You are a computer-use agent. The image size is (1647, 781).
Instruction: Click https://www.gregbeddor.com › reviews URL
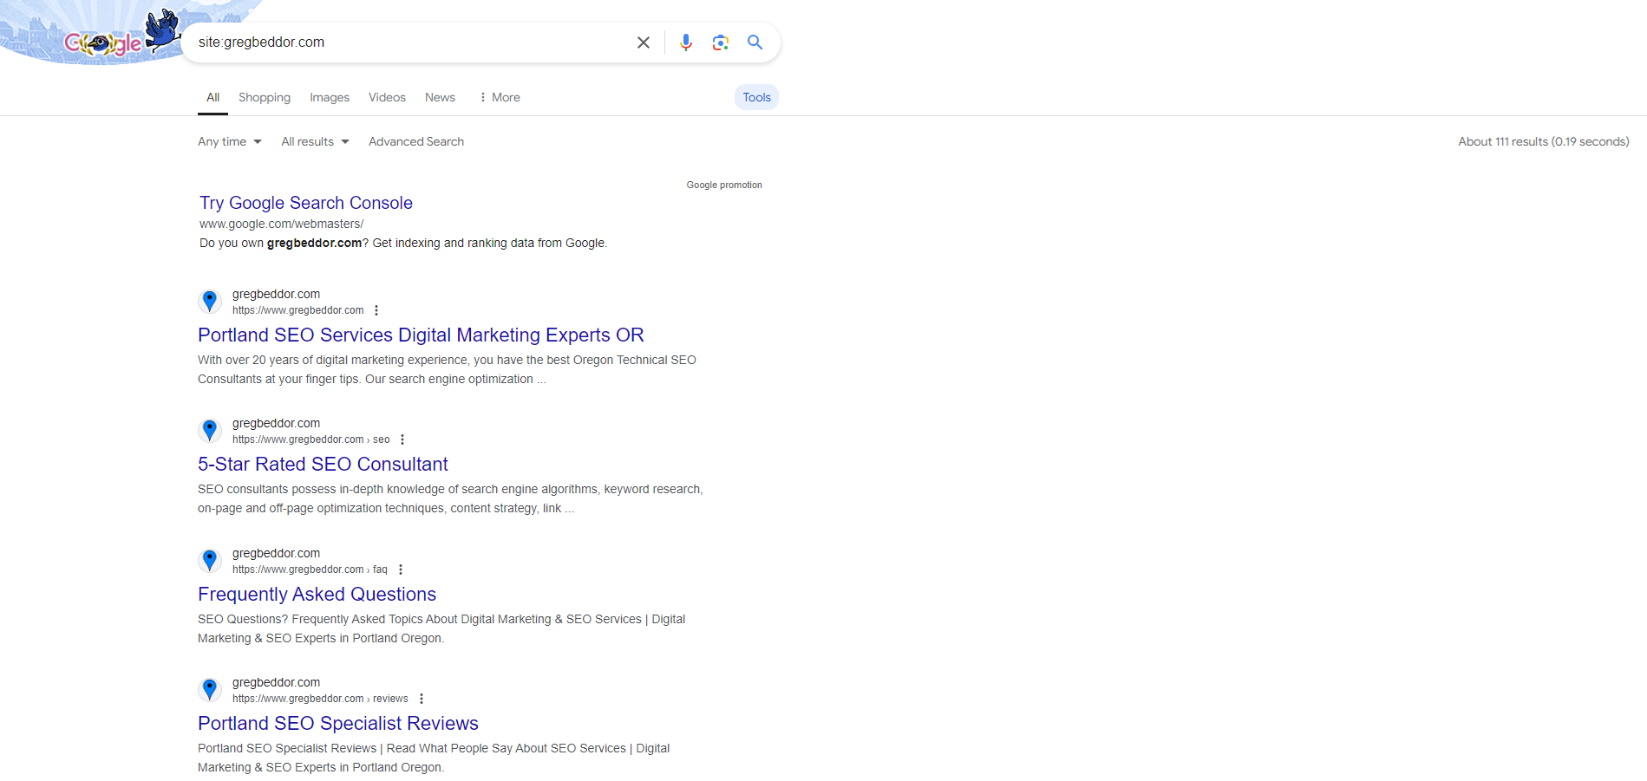[x=320, y=699]
